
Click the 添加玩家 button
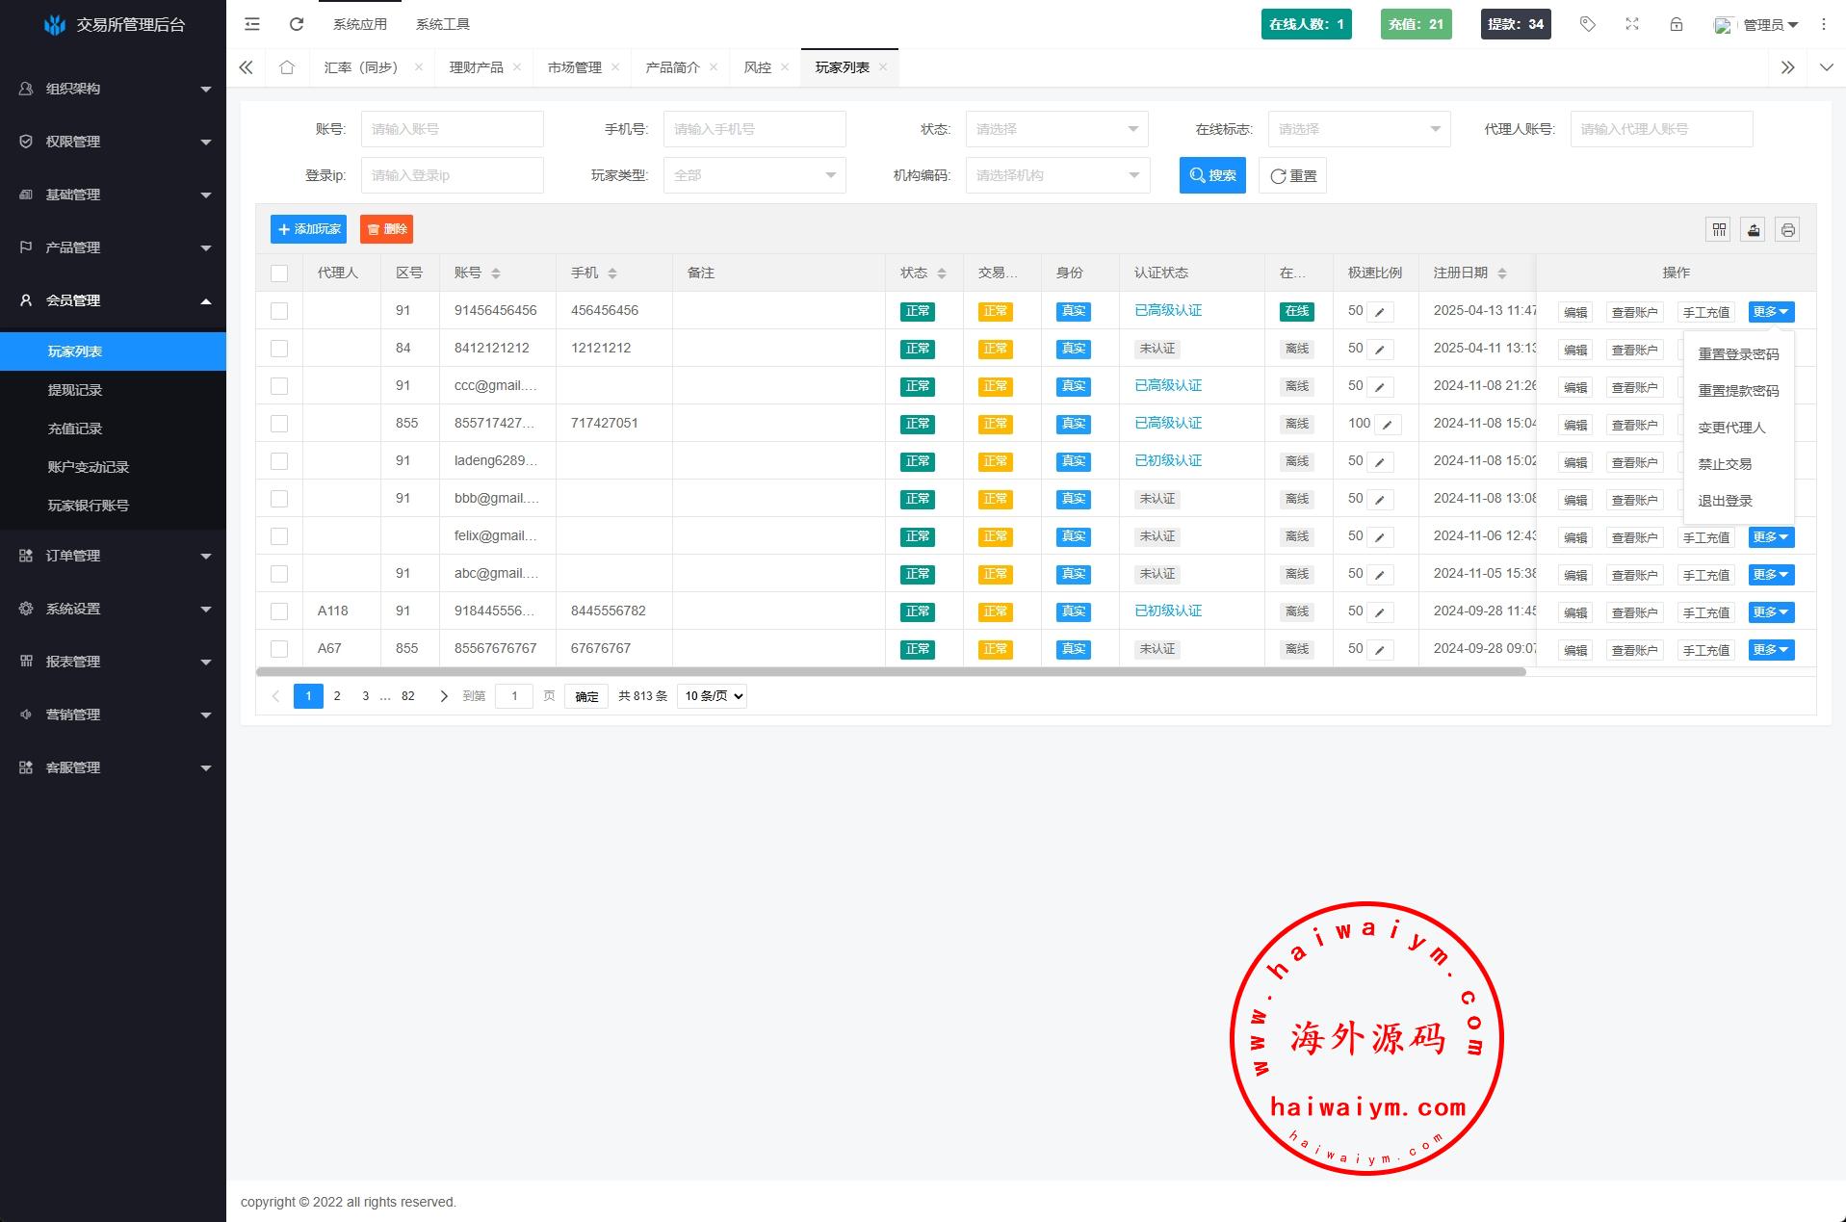(x=308, y=229)
